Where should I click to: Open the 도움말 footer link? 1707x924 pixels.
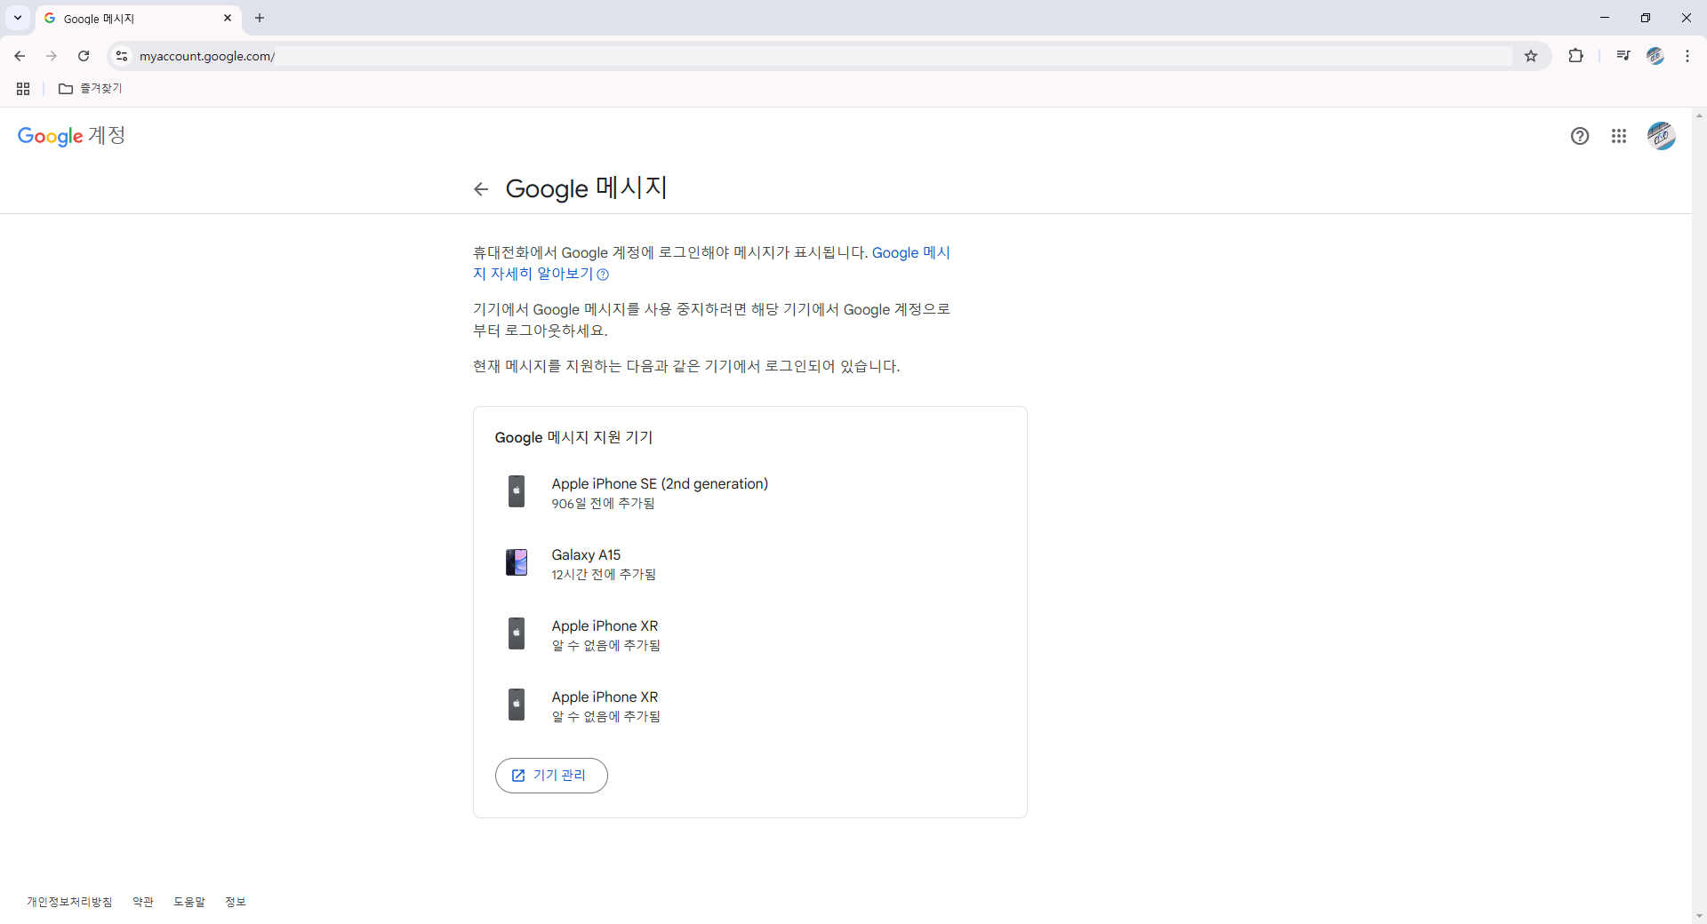click(189, 902)
